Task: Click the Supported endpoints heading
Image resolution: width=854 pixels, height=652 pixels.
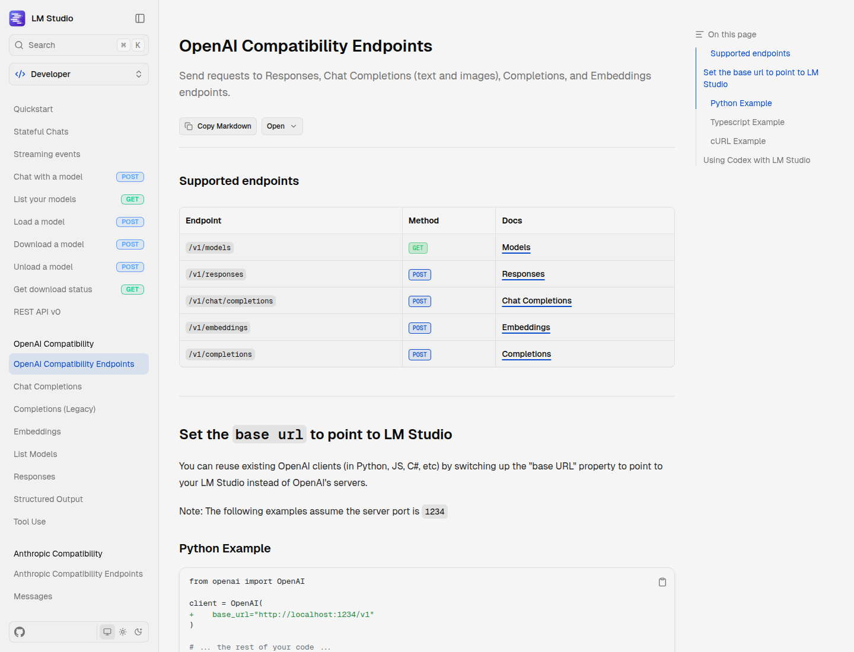Action: pos(239,181)
